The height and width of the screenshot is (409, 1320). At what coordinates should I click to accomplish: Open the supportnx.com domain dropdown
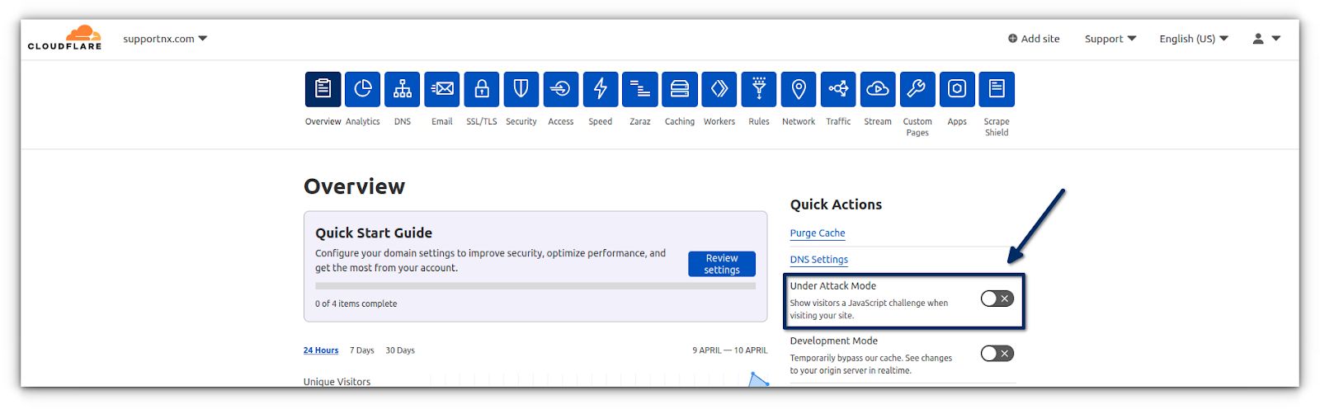click(x=165, y=39)
